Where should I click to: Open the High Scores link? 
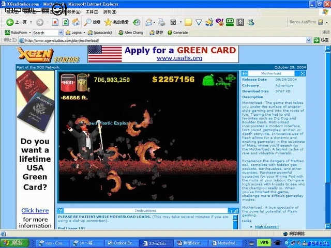coord(267,227)
